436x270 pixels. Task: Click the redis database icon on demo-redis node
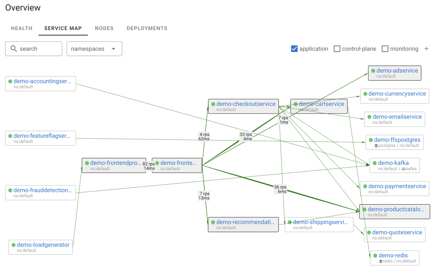(x=381, y=261)
